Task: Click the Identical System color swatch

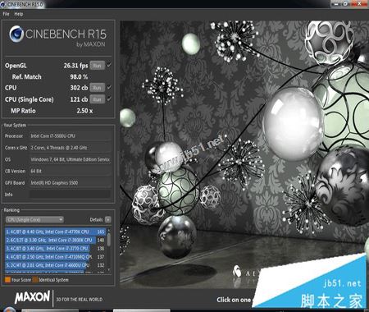Action: 35,280
